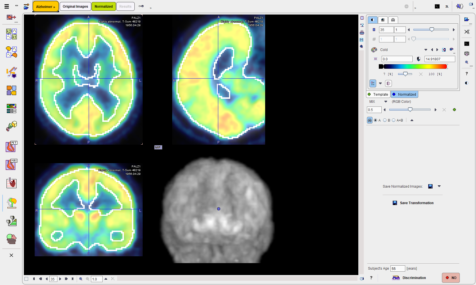Click zoom in magnifier below the viewport
This screenshot has width=476, height=285.
[81, 279]
